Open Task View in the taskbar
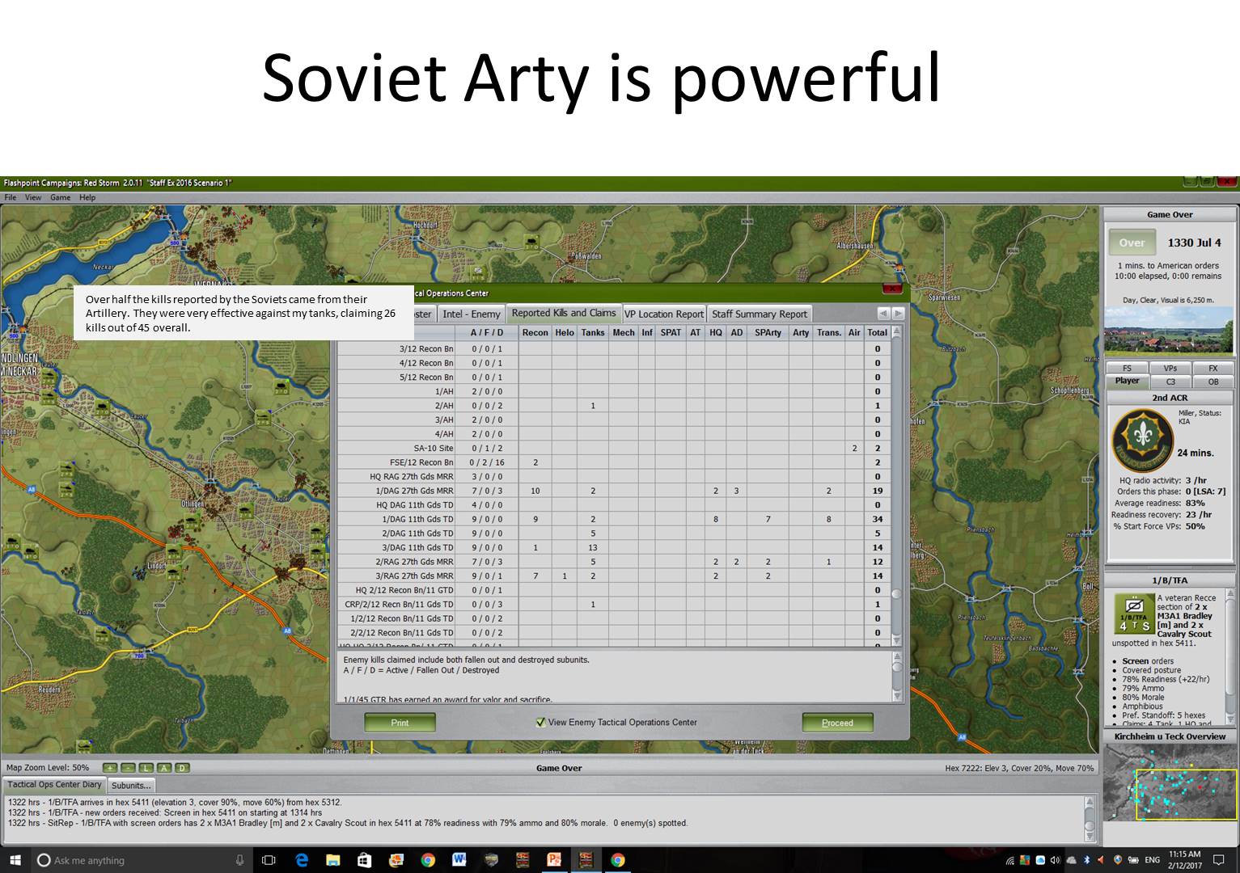This screenshot has width=1240, height=873. [269, 860]
